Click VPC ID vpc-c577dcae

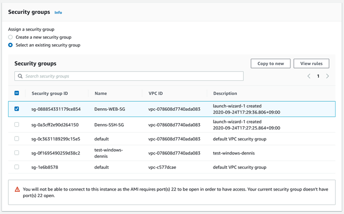[x=162, y=167]
